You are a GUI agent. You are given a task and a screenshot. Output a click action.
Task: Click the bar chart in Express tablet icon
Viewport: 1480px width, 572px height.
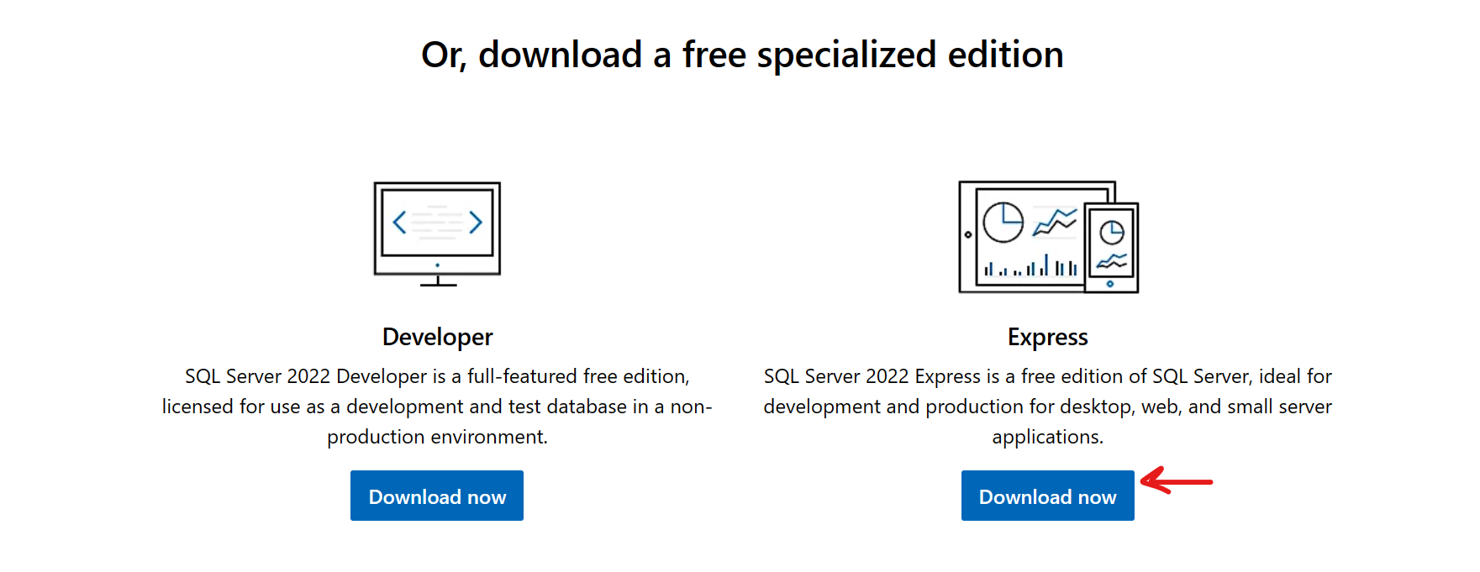1030,265
